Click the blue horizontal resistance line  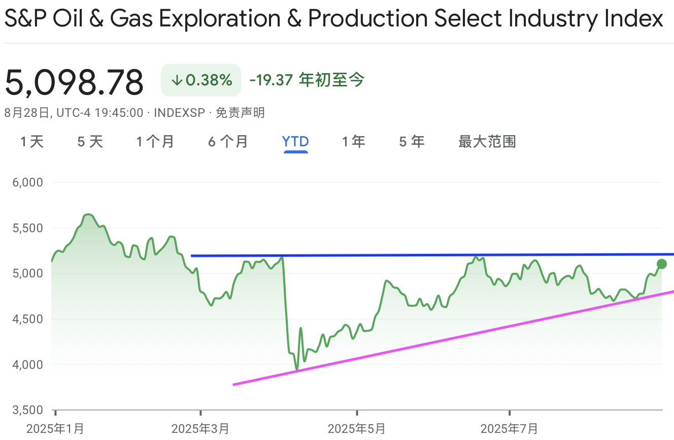[x=432, y=255]
